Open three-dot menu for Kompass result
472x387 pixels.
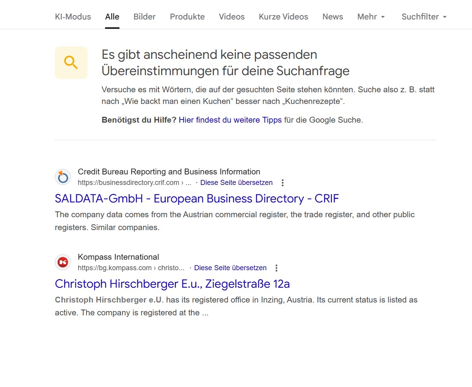point(276,268)
